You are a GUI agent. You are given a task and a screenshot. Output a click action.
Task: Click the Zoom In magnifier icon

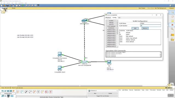pos(26,5)
